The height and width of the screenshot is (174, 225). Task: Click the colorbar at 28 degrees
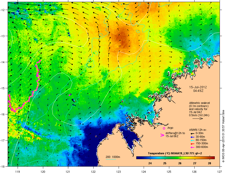coord(209,158)
